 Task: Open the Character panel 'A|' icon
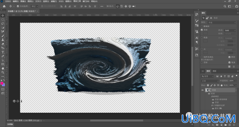[x=197, y=38]
